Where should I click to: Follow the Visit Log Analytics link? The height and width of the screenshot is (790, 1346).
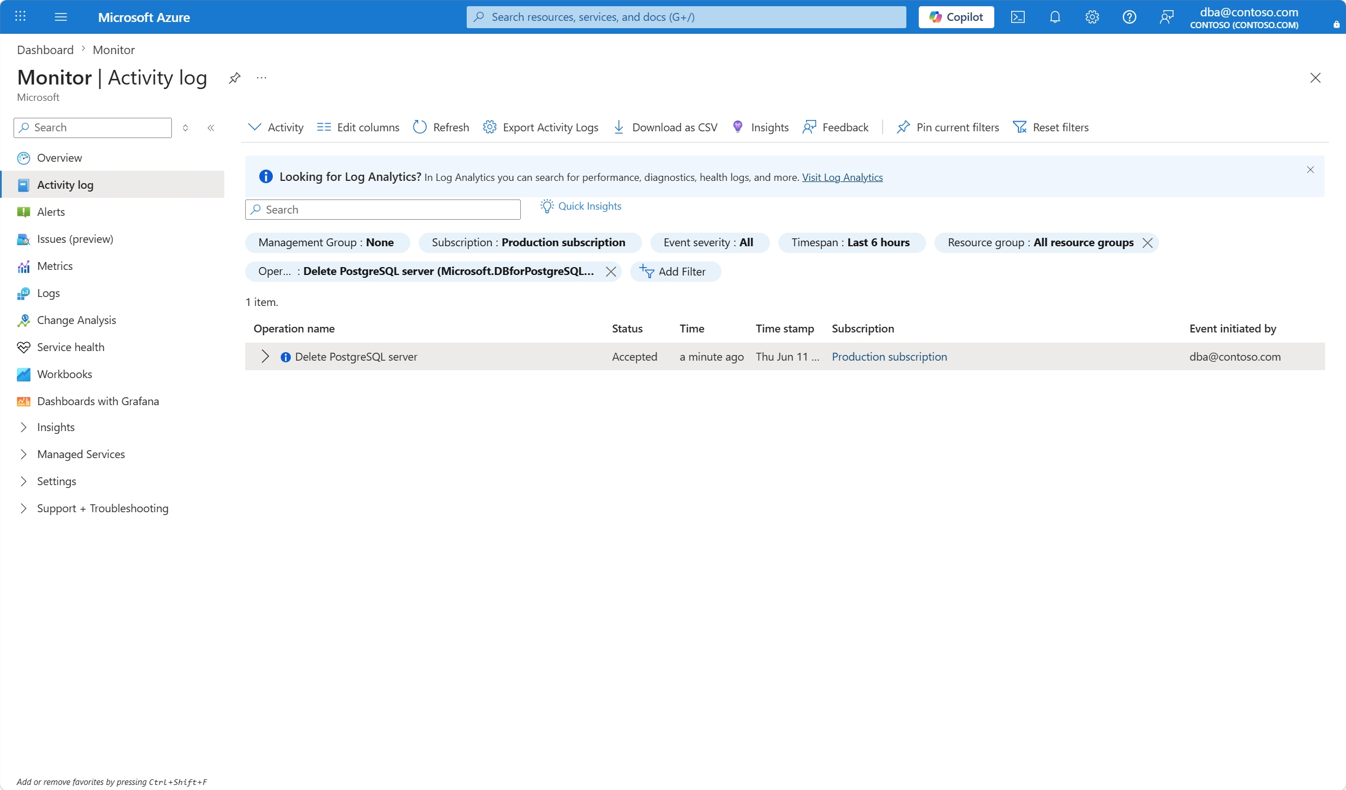(842, 177)
